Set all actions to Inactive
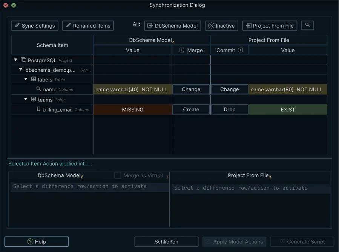The height and width of the screenshot is (252, 339). point(221,26)
